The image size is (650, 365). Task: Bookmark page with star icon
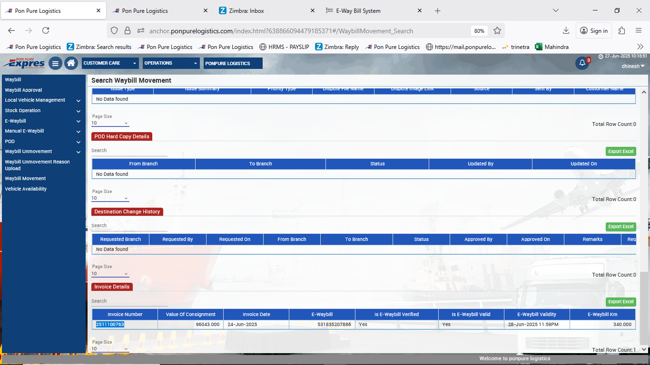pos(497,30)
